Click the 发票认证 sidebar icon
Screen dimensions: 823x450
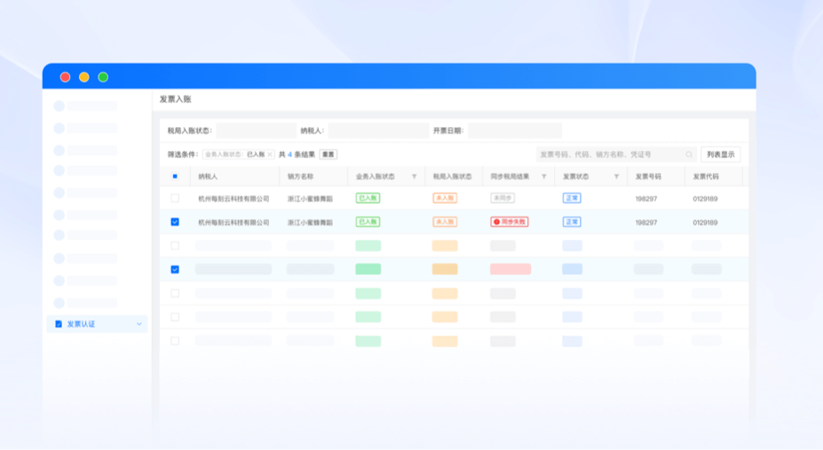coord(59,324)
